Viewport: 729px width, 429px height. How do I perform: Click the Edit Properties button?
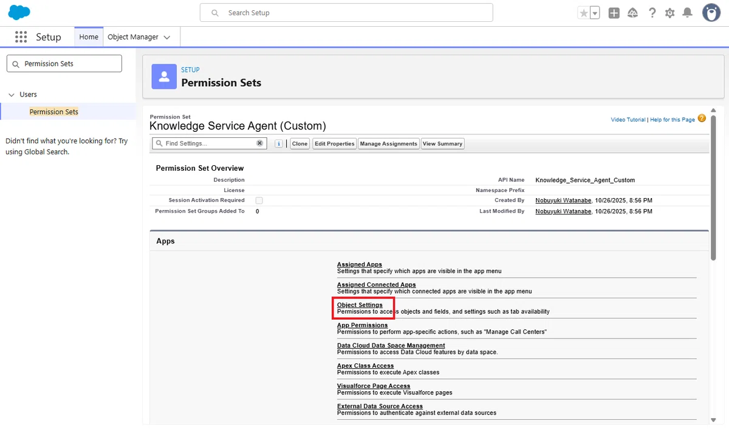pyautogui.click(x=334, y=143)
